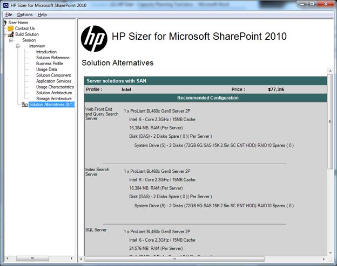Viewport: 337px width, 266px height.
Task: Click the Solution Alternatives node icon
Action: click(24, 104)
